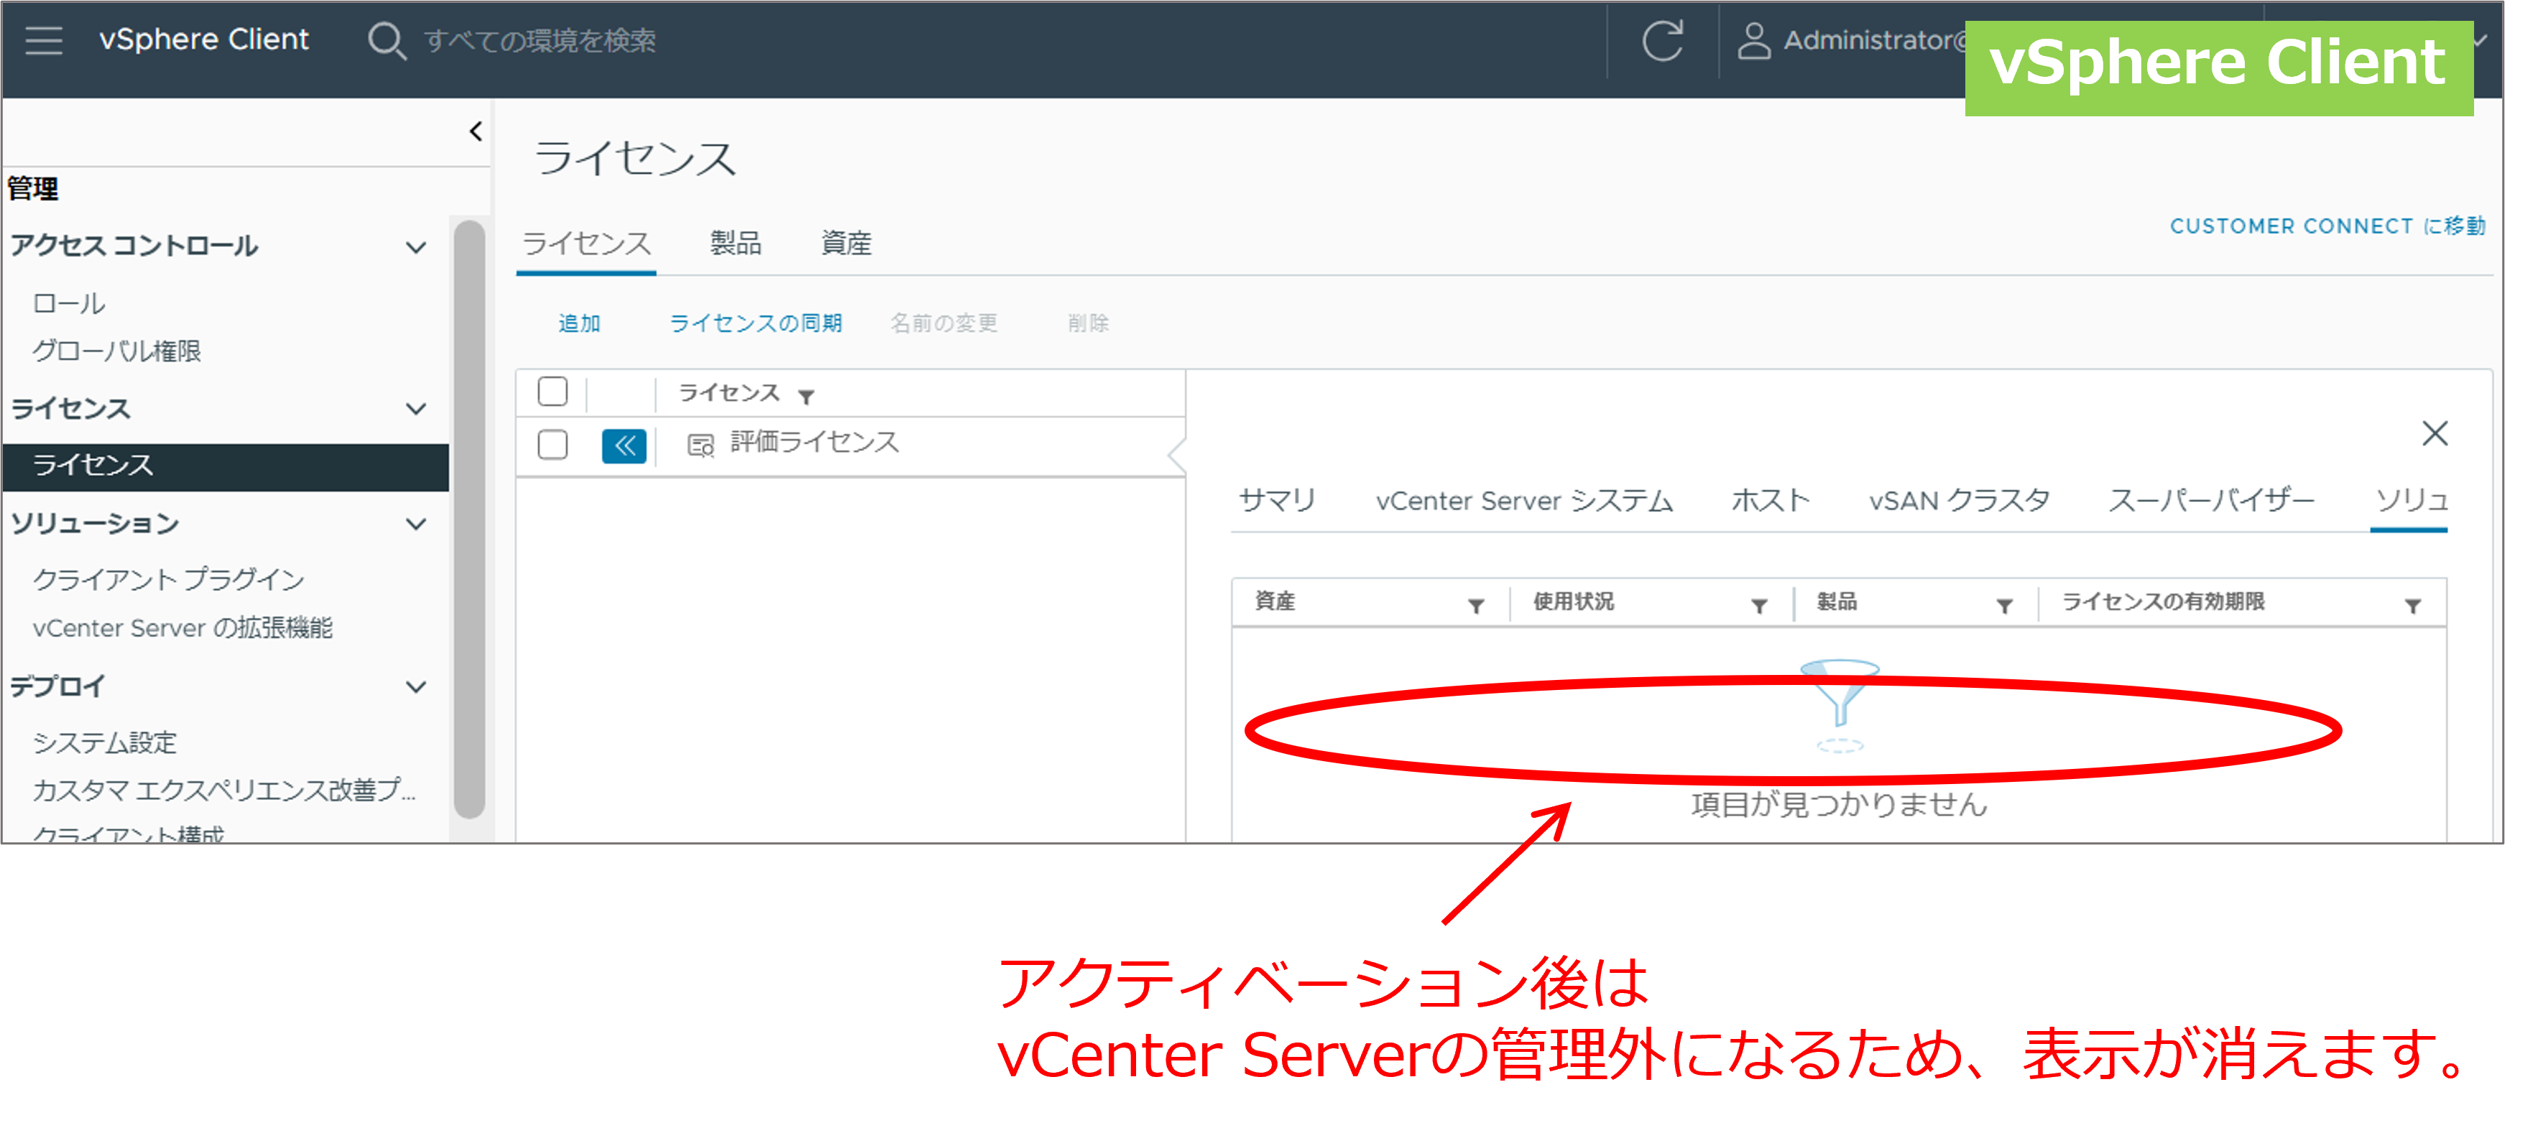2533x1133 pixels.
Task: Focus the すべての環境を検索 search field
Action: coord(540,41)
